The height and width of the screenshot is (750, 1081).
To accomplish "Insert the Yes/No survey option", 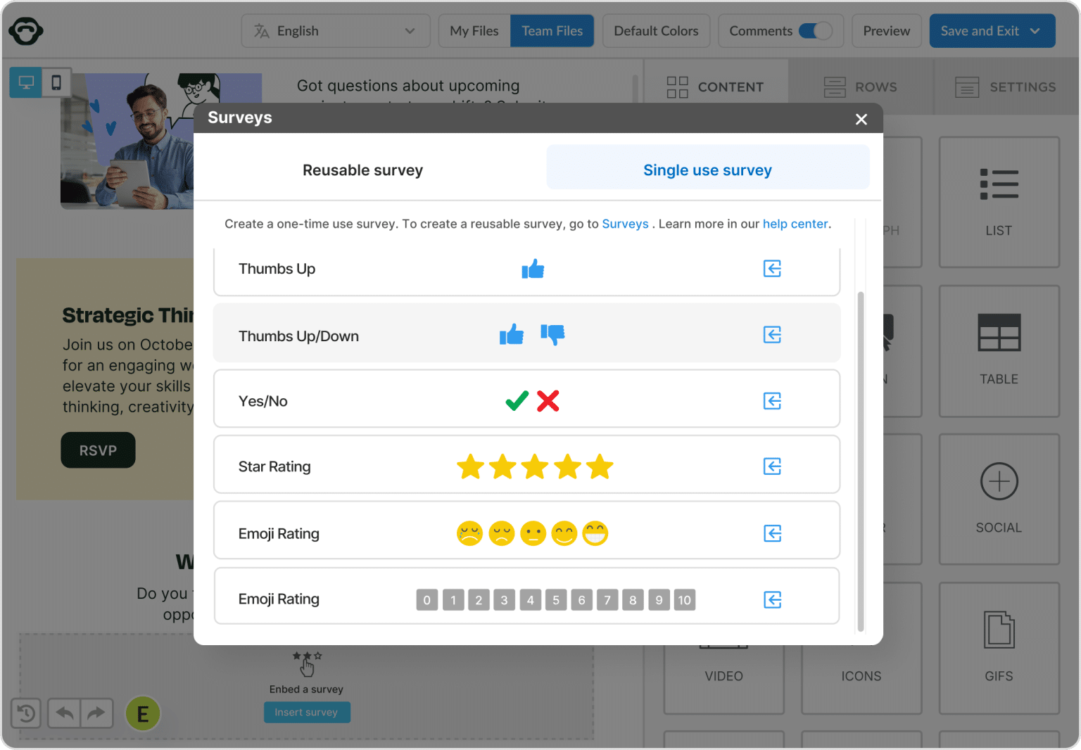I will pyautogui.click(x=772, y=400).
